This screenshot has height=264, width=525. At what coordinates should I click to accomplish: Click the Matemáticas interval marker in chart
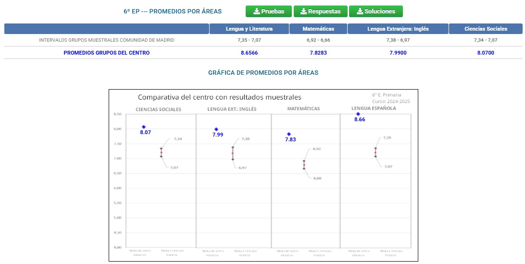(x=304, y=165)
